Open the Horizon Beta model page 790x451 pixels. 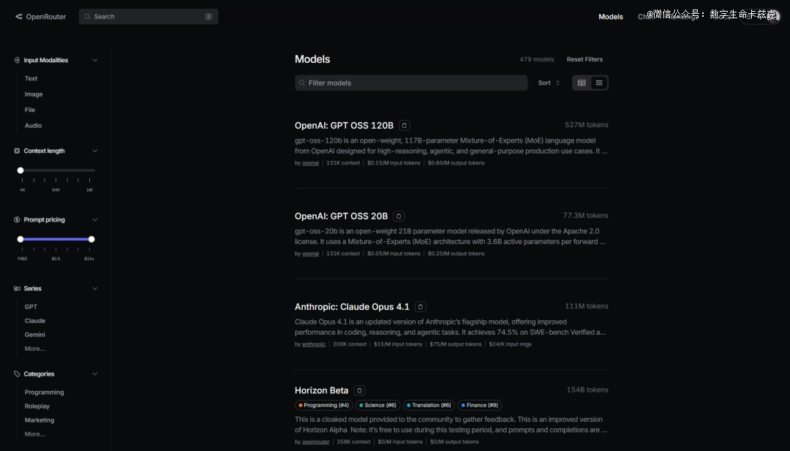click(x=321, y=390)
